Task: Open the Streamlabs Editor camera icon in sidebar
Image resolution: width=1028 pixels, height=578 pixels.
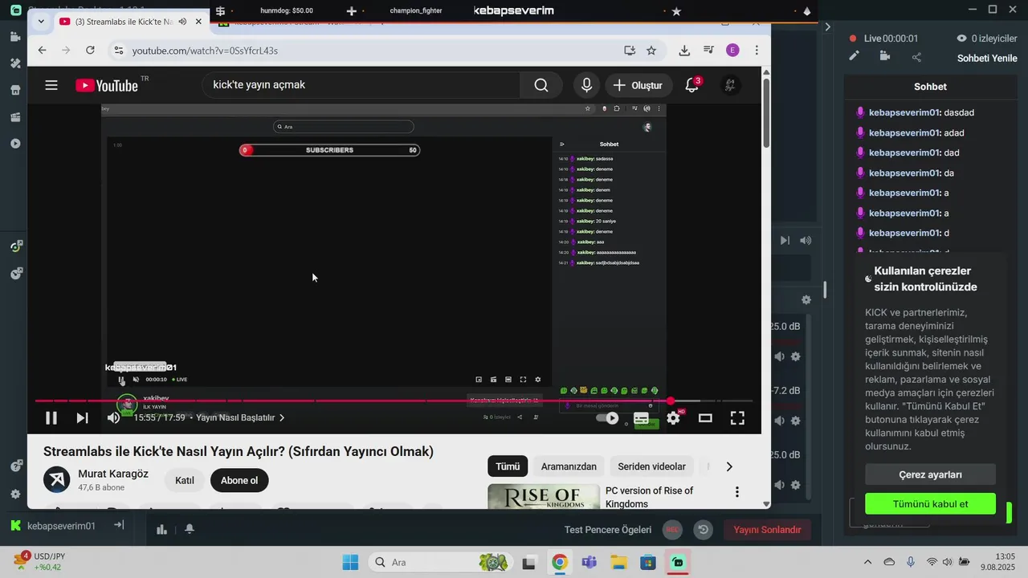Action: [15, 37]
